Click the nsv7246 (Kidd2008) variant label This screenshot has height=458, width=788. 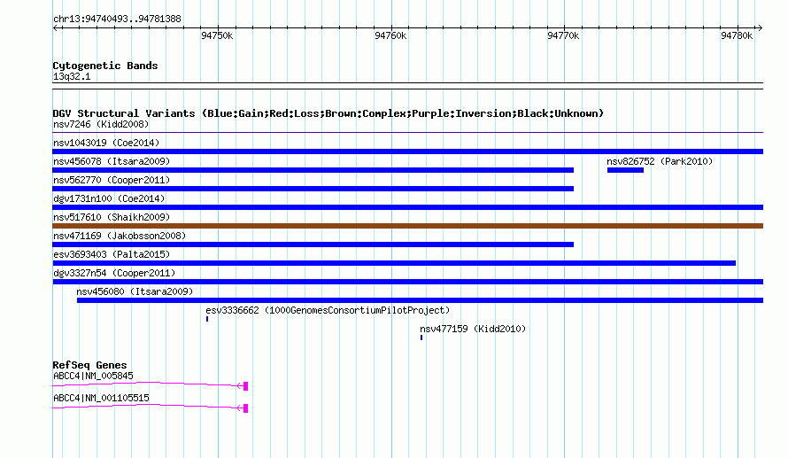click(x=101, y=124)
